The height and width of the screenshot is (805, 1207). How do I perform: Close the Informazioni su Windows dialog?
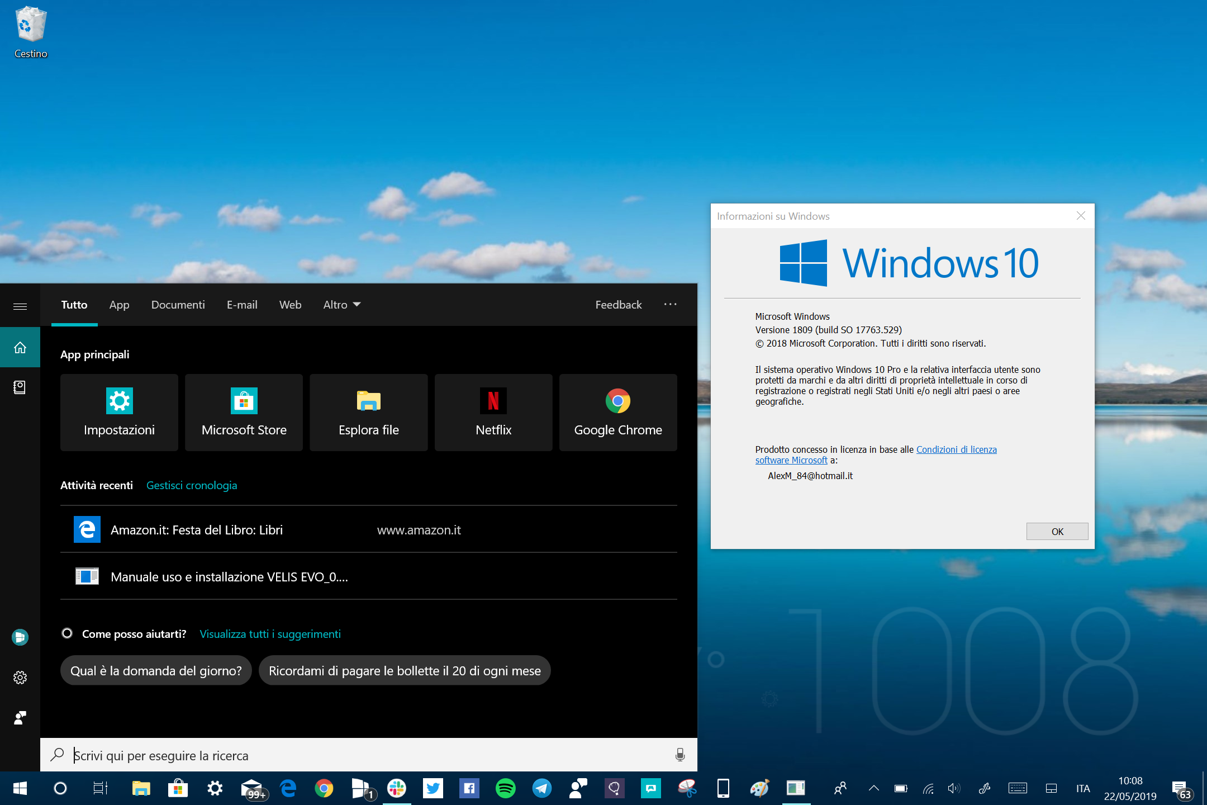pos(1081,216)
